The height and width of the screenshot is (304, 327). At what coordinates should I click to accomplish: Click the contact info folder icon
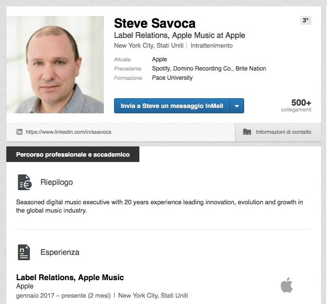tap(247, 132)
